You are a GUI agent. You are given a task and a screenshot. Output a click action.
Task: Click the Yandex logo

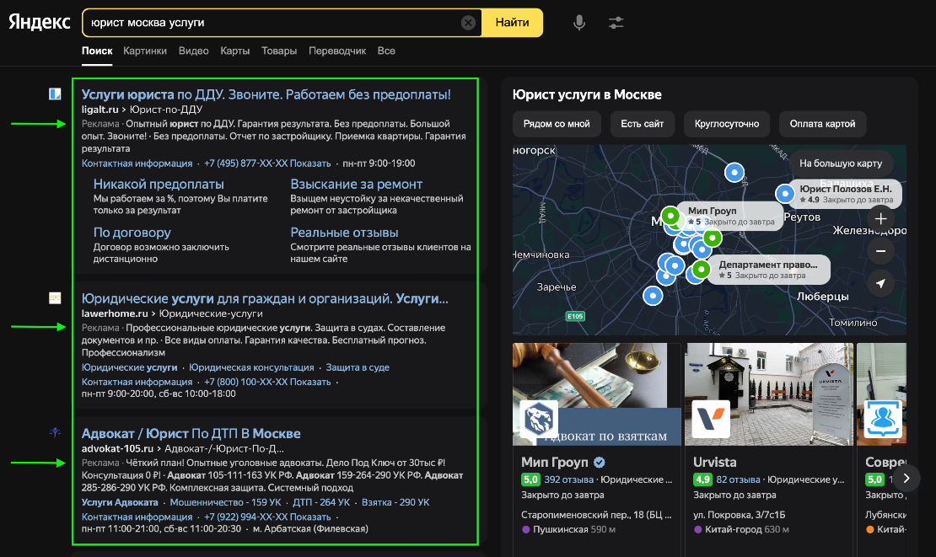point(40,23)
